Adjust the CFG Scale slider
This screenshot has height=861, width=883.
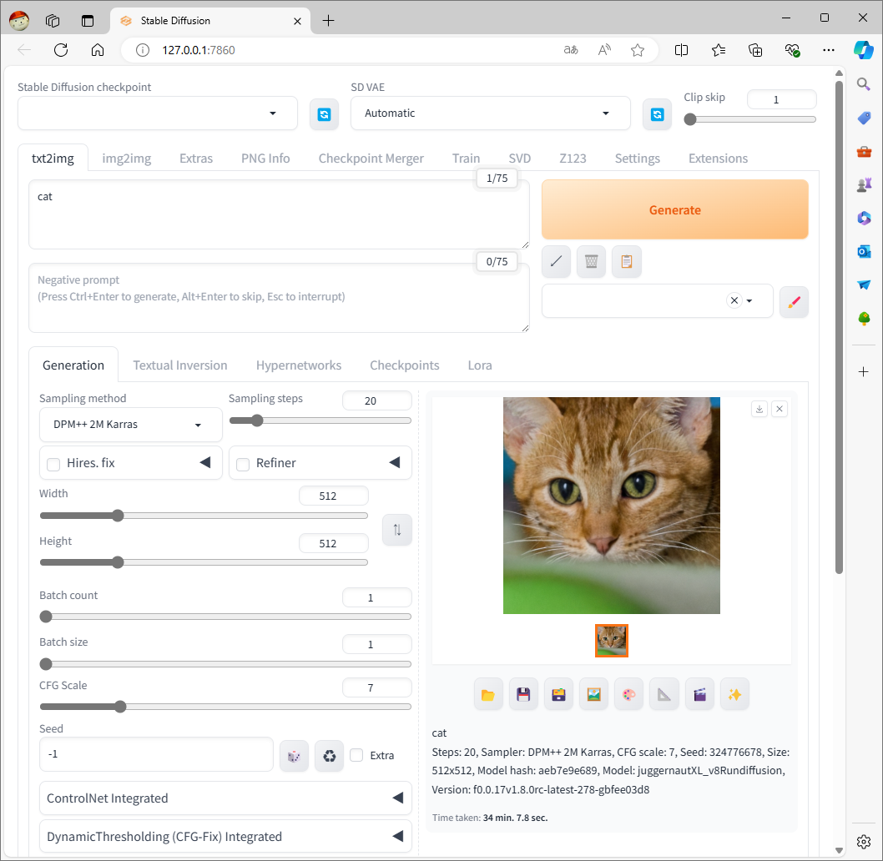pos(225,707)
